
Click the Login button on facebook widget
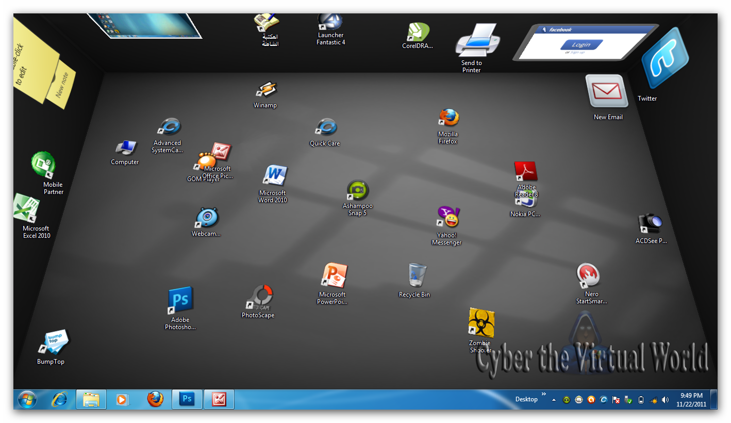(x=581, y=45)
